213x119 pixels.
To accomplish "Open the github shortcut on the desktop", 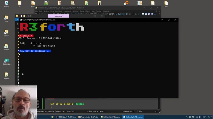I will [x=7, y=33].
